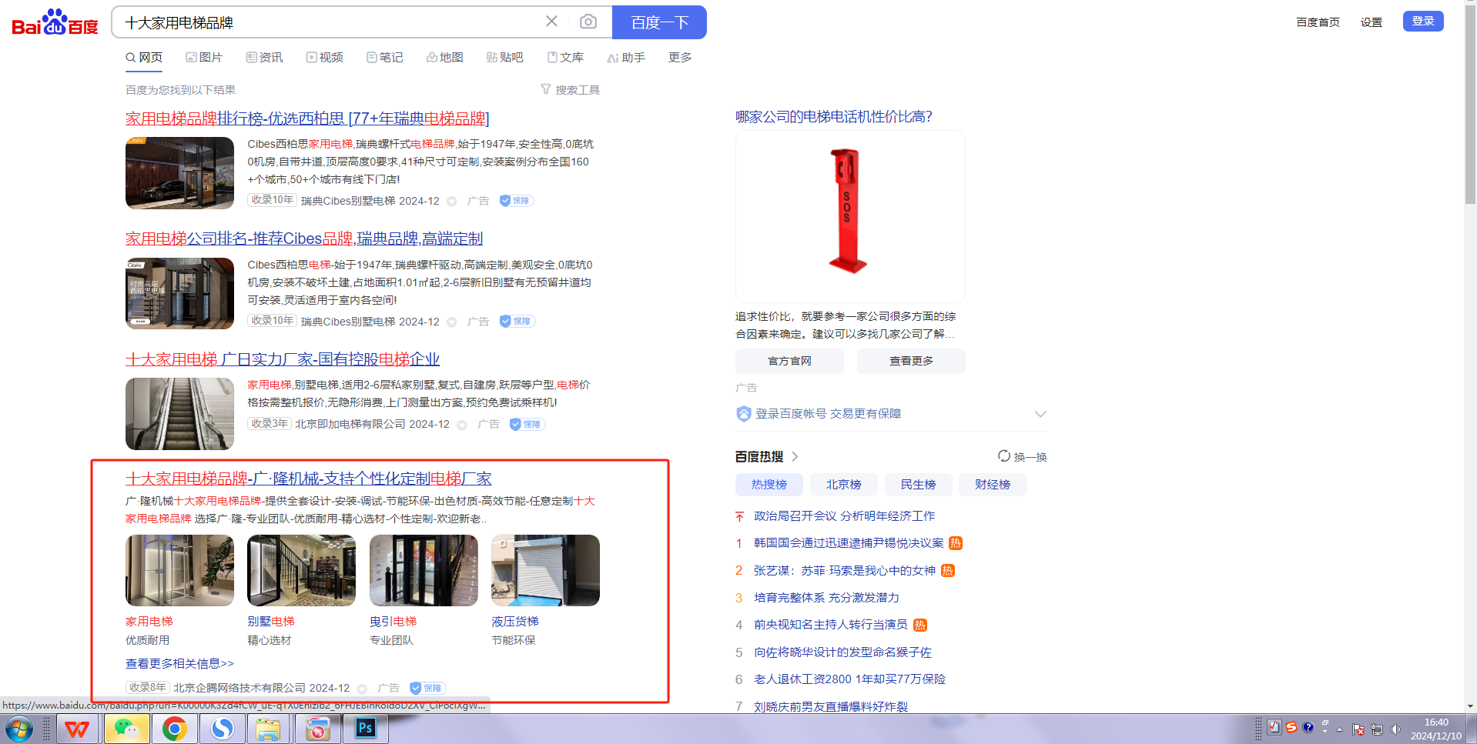Open camera image search icon
1477x744 pixels.
click(588, 22)
